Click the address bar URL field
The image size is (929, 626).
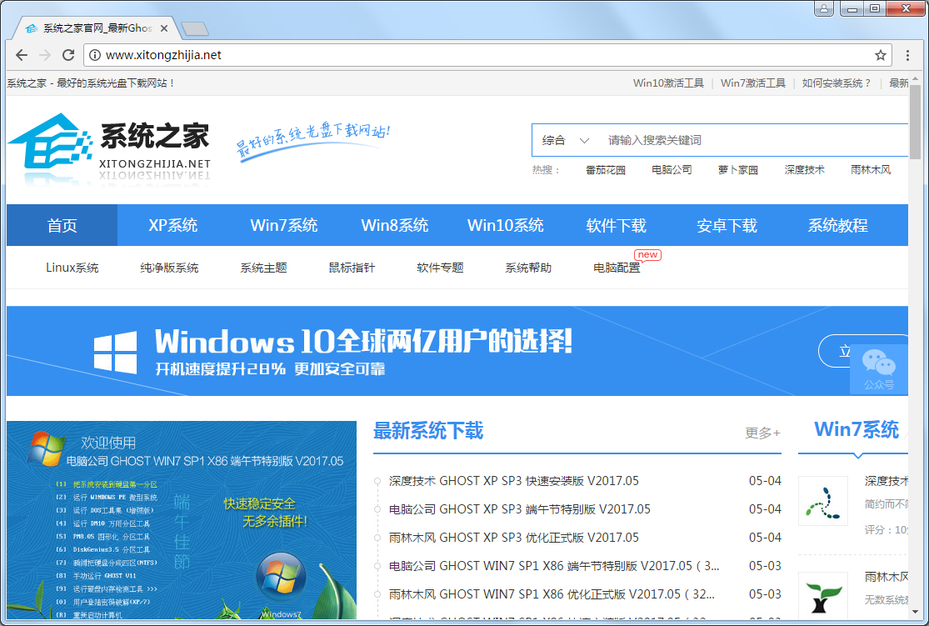click(486, 55)
